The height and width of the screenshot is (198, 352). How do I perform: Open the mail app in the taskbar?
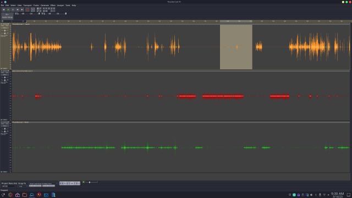point(46,195)
